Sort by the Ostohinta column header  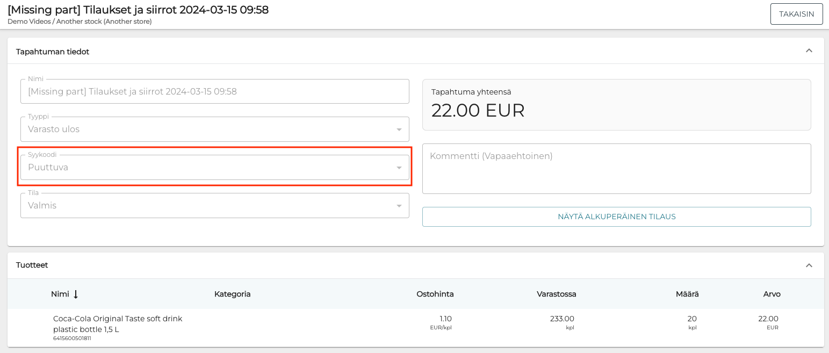pos(435,294)
